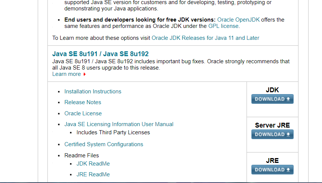Open Java SE Licensing Information User Manual
The image size is (322, 183).
(119, 124)
